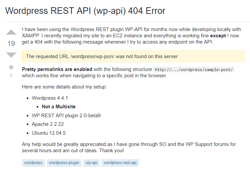
Task: Click the favorite count '6'
Action: 11,75
